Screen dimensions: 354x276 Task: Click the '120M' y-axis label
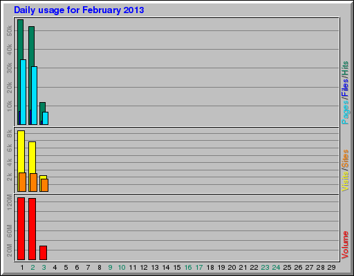click(9, 202)
